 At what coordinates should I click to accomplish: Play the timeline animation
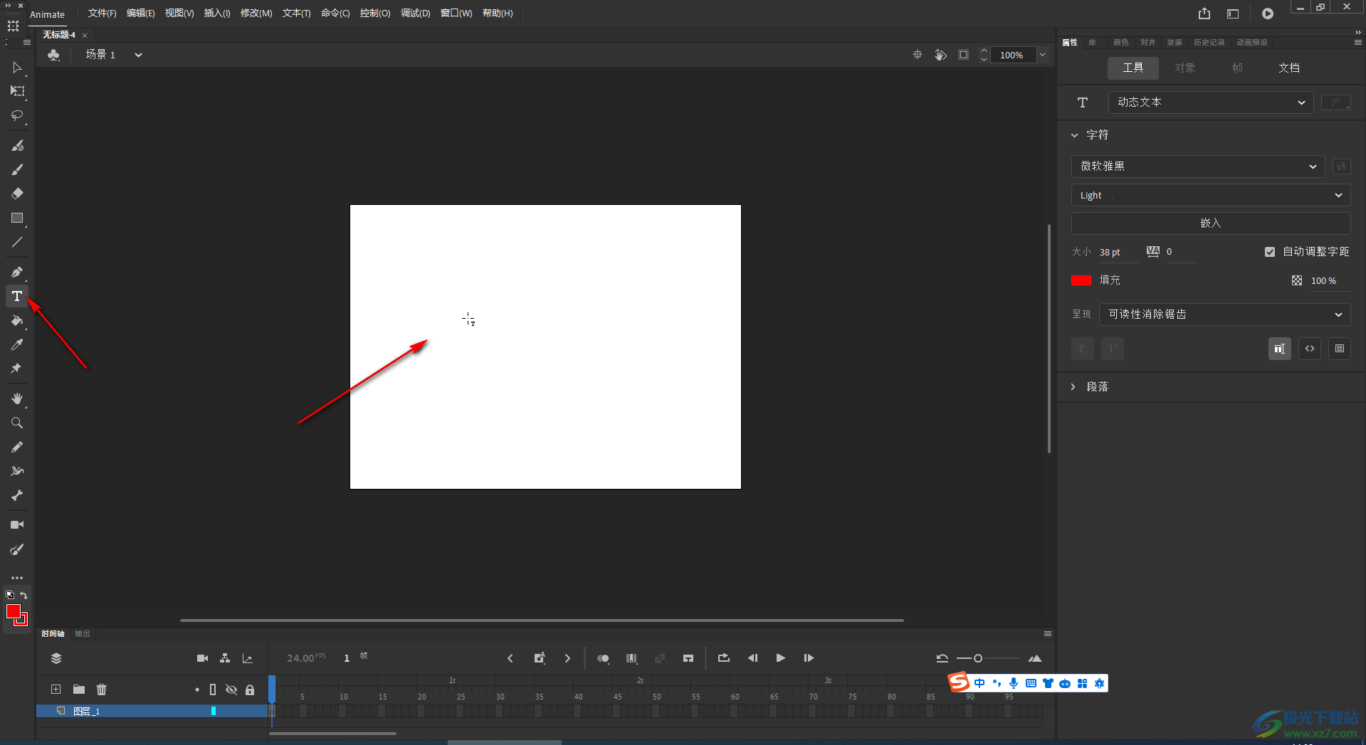(x=781, y=658)
